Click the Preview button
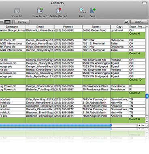The width and height of the screenshot is (149, 154). tap(22, 22)
